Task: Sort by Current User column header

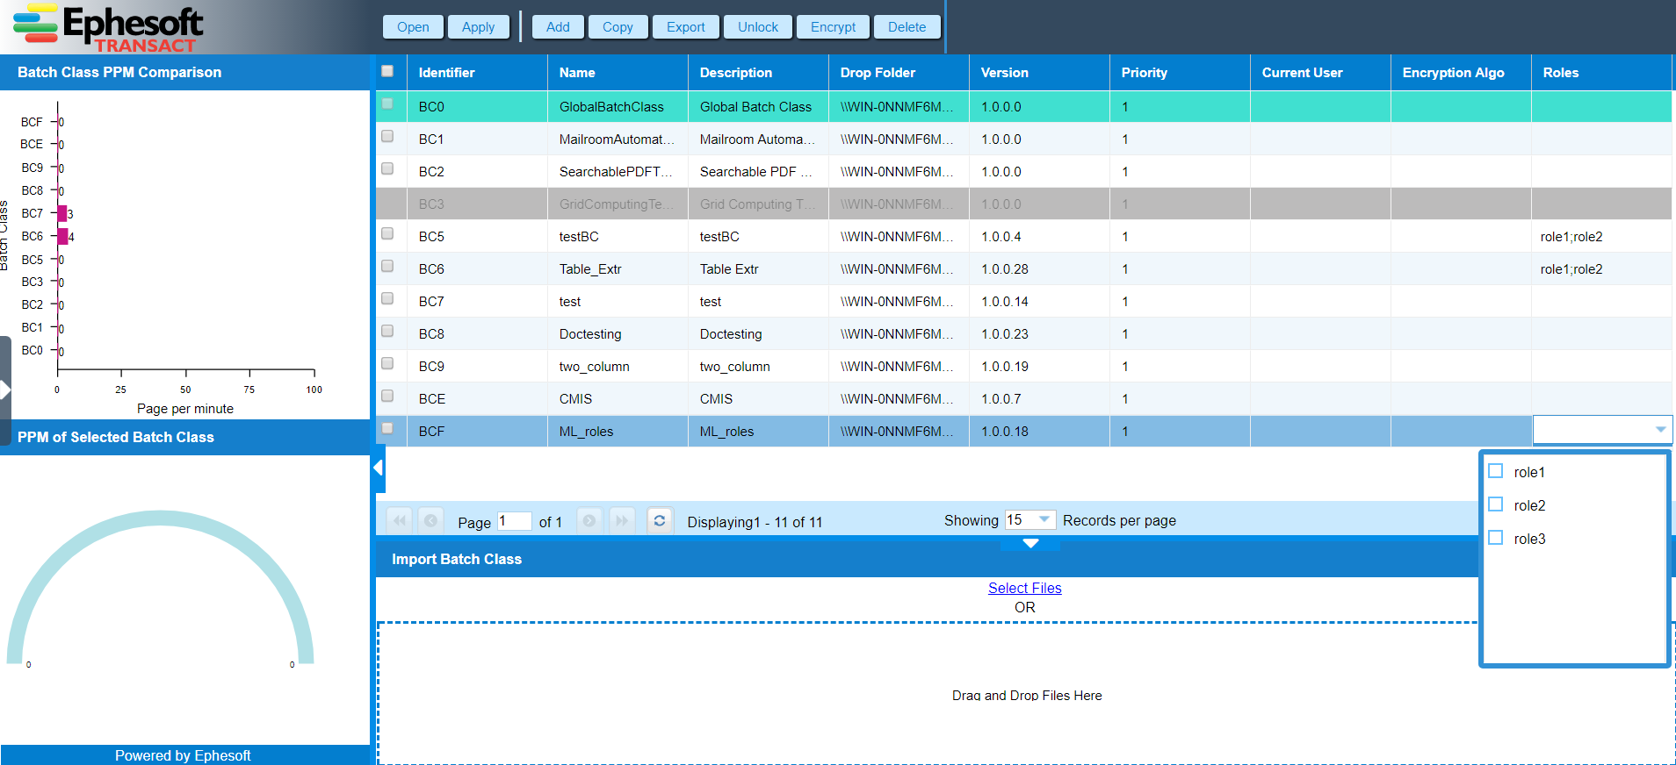Action: tap(1320, 72)
